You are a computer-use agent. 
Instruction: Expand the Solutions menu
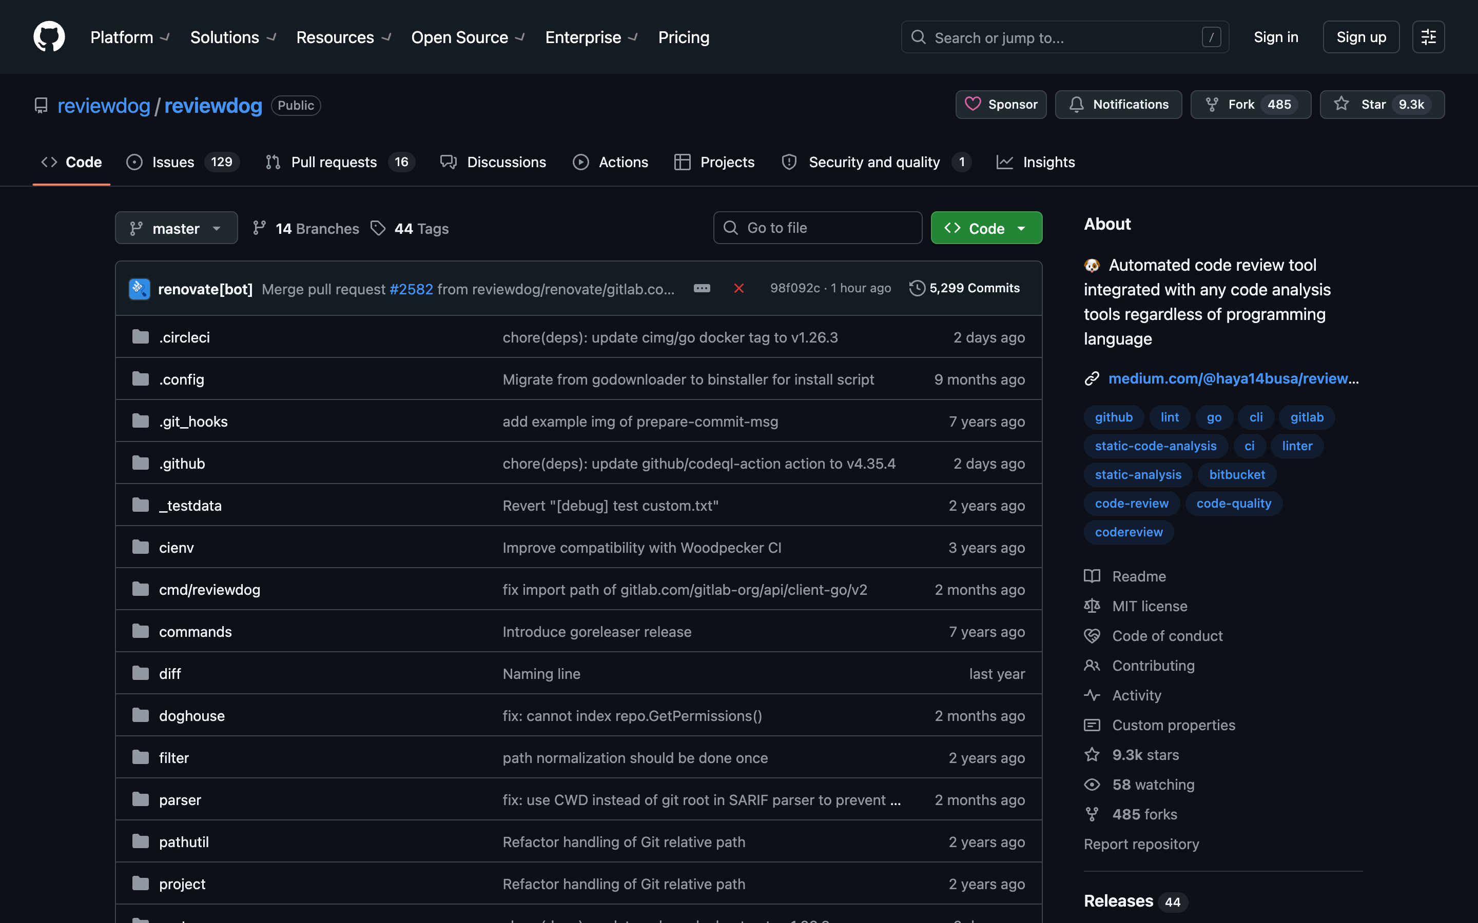click(x=234, y=37)
